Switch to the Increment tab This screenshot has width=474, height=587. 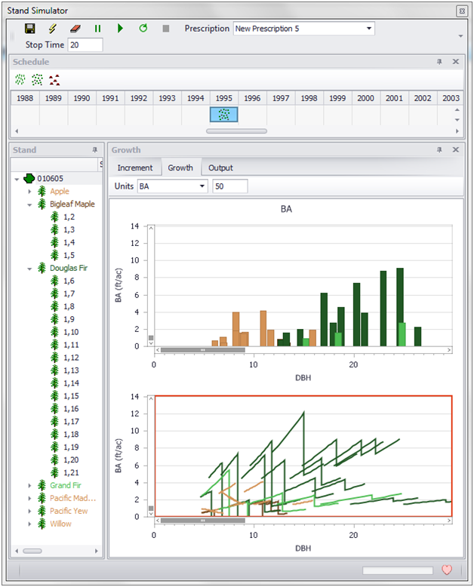(x=135, y=167)
